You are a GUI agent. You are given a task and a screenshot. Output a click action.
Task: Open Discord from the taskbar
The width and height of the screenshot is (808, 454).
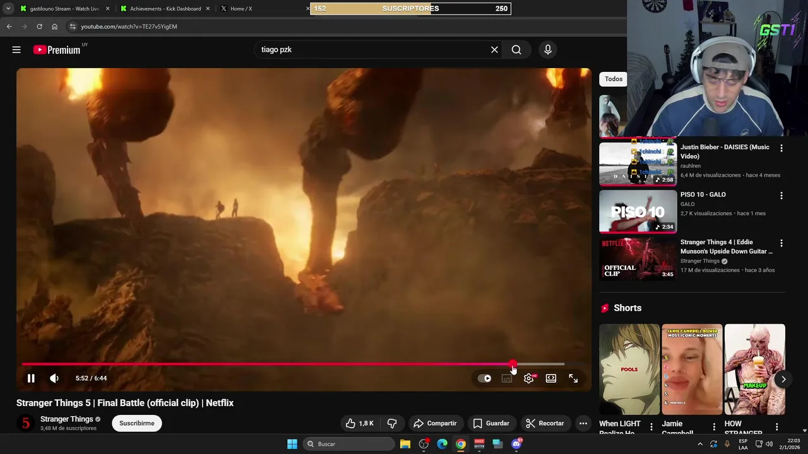(516, 444)
